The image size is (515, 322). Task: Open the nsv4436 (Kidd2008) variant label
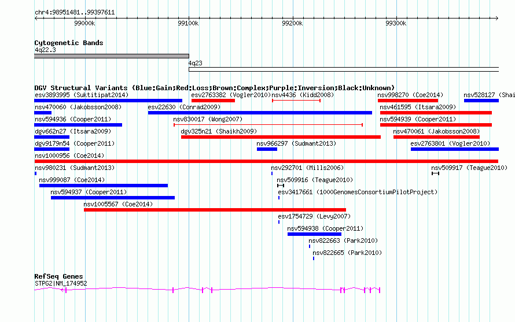point(303,95)
